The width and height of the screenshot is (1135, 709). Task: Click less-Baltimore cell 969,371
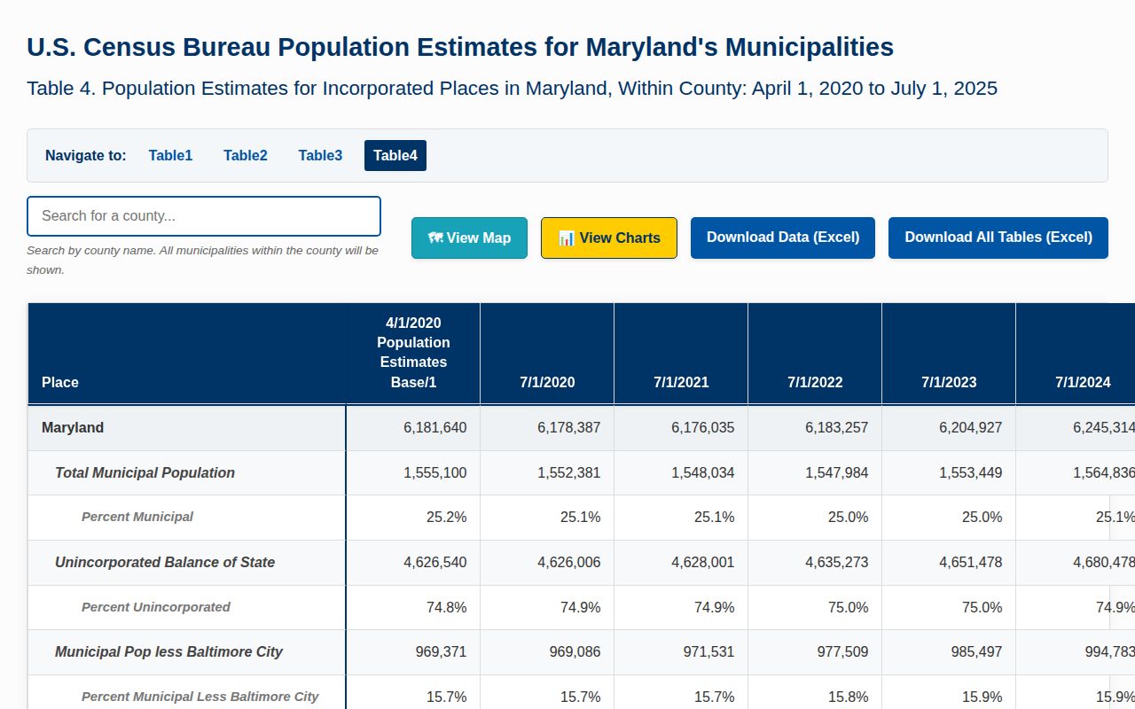413,652
